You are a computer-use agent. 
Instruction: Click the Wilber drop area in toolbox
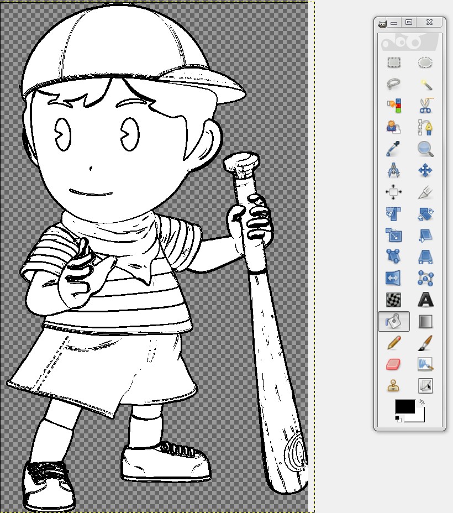pyautogui.click(x=410, y=42)
